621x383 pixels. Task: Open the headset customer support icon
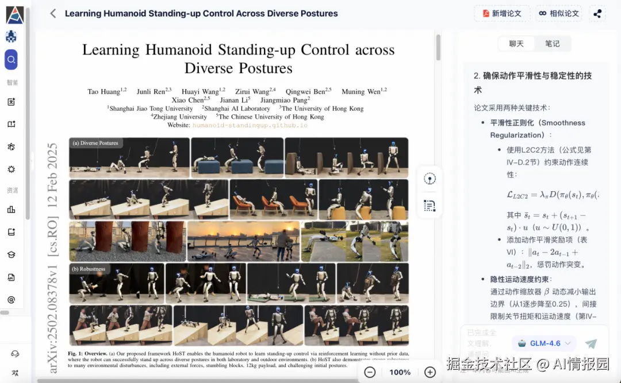[x=14, y=354]
